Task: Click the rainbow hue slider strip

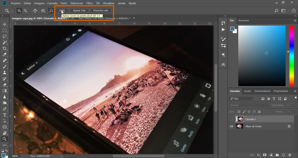Action: 291,56
